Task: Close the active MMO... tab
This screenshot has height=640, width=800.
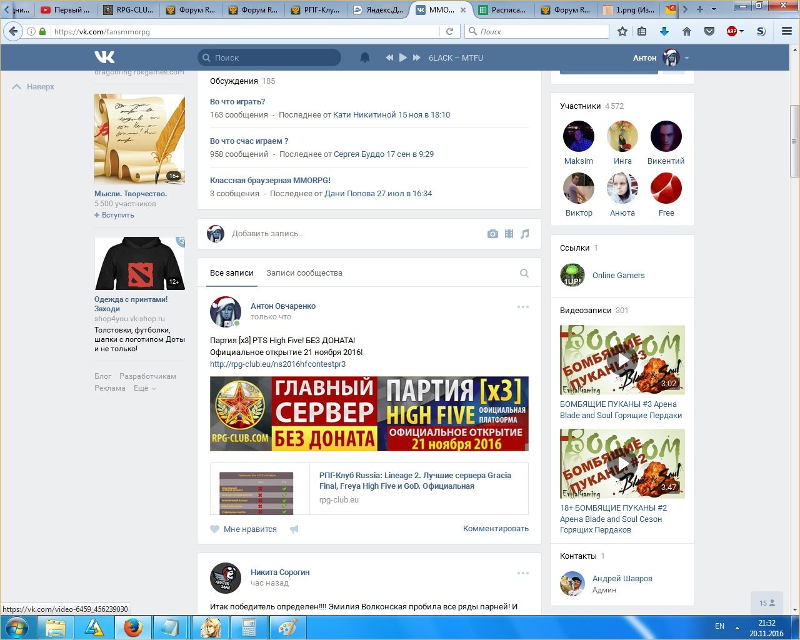Action: click(463, 10)
